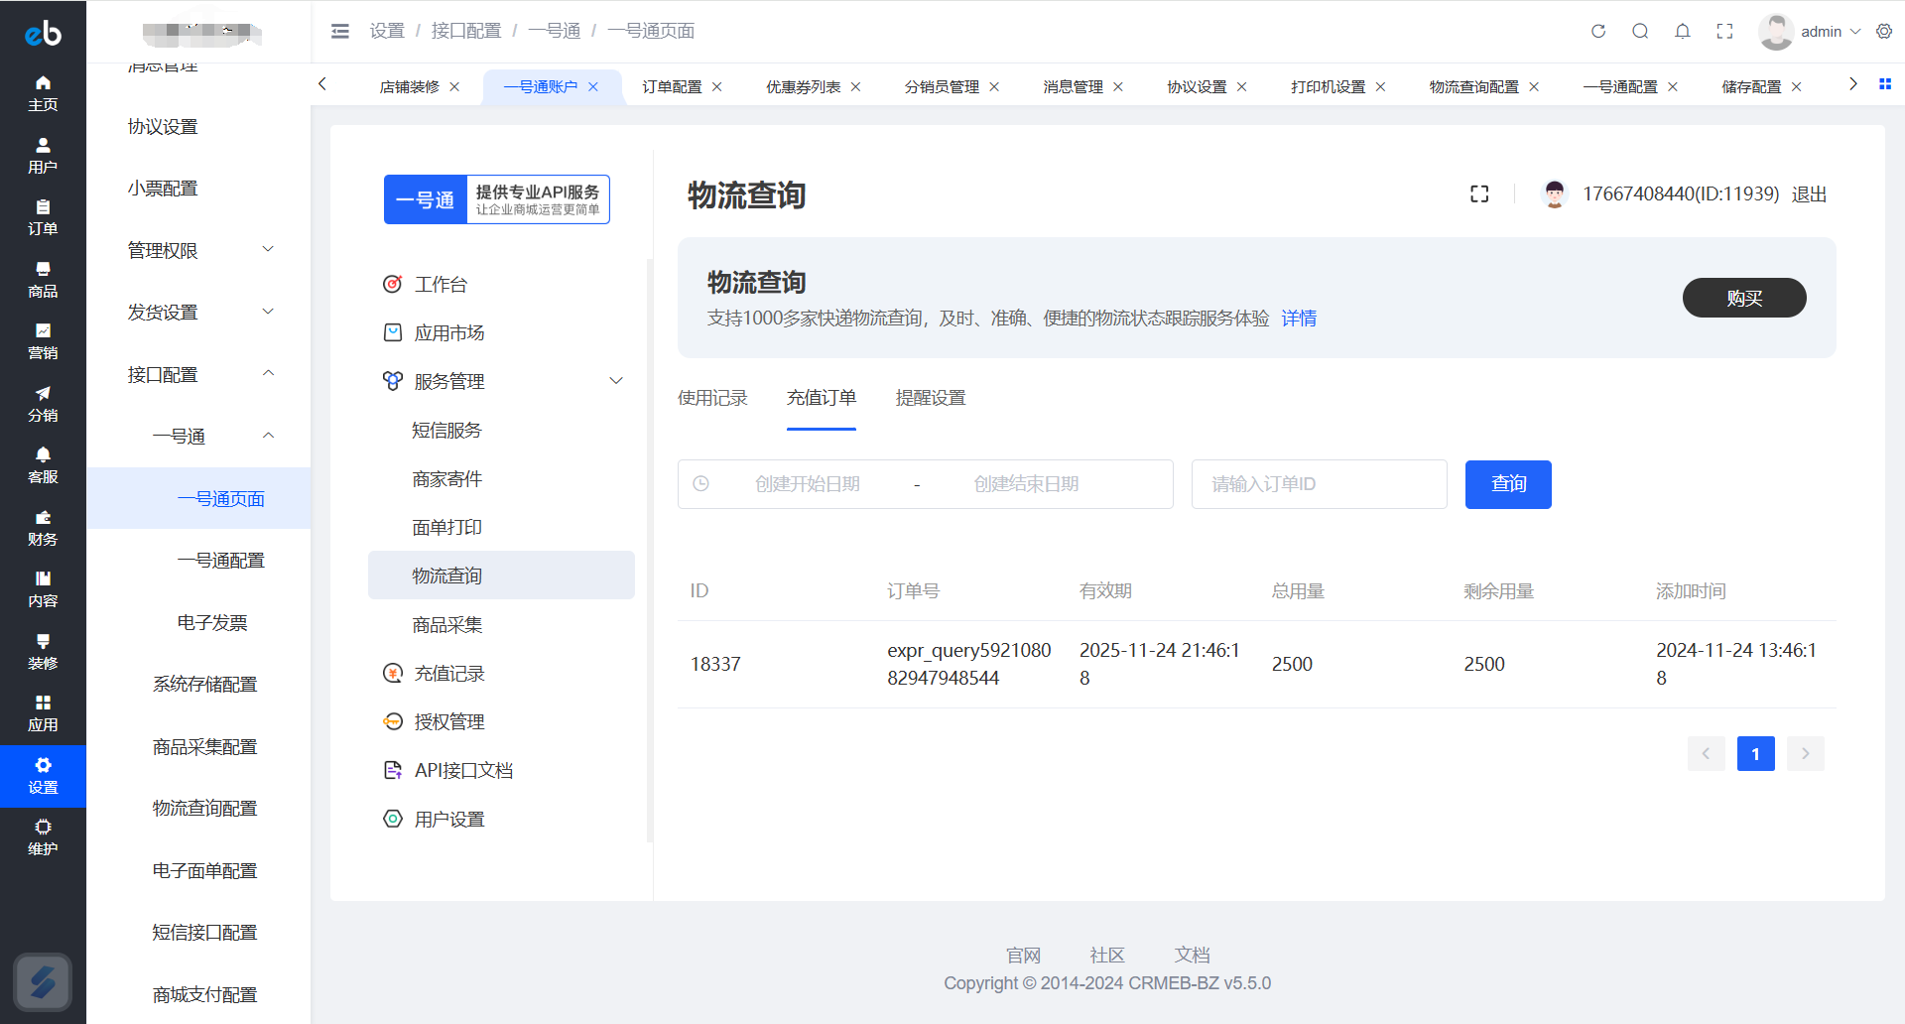Open the 官网 footer link
Image resolution: width=1905 pixels, height=1024 pixels.
coord(1023,955)
